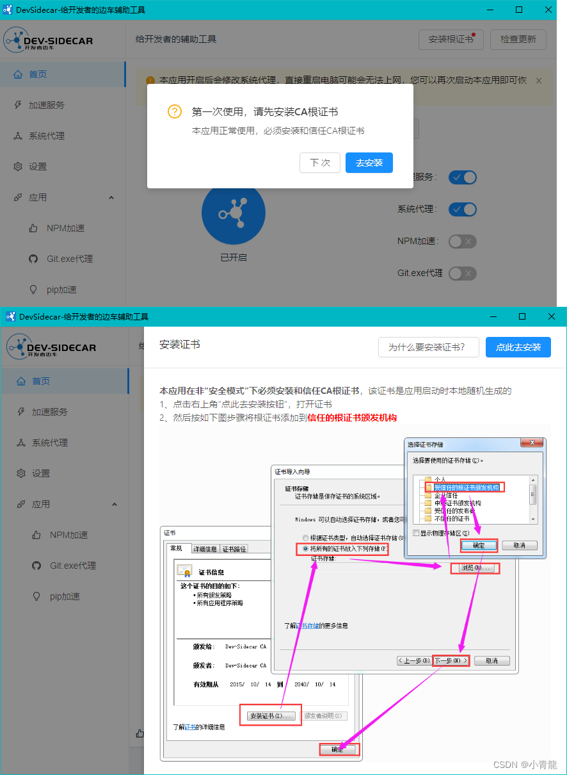
Task: Open 设置 in the 安装证书 window sidebar
Action: [41, 473]
